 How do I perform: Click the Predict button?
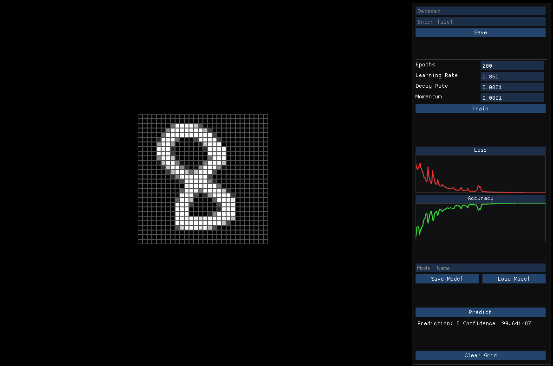tap(480, 312)
